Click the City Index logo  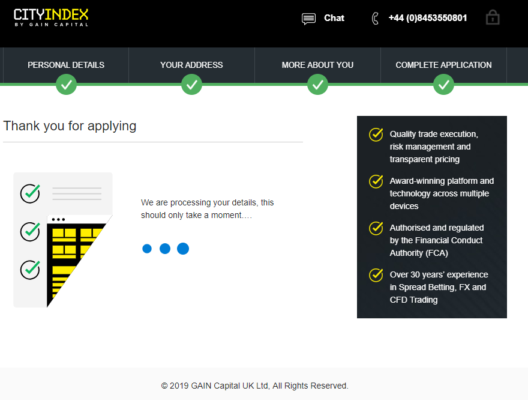coord(51,17)
